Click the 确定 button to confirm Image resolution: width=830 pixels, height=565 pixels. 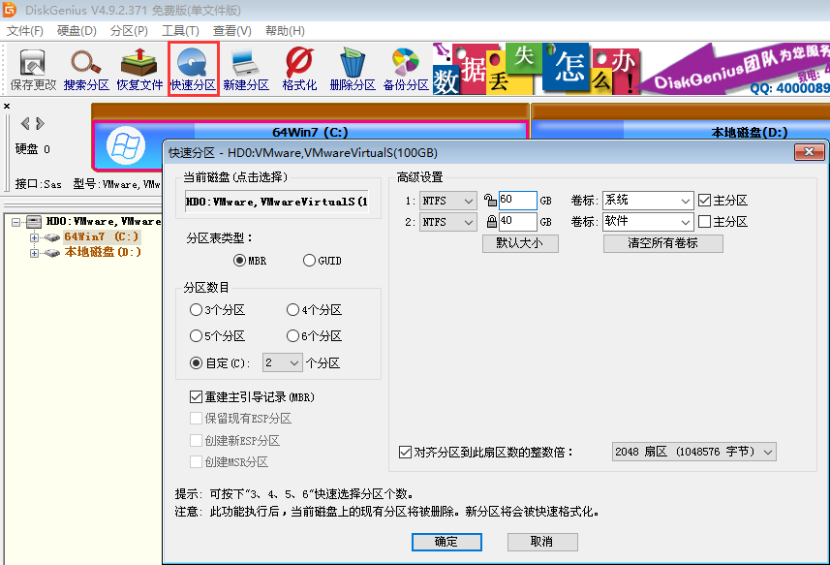pyautogui.click(x=446, y=542)
